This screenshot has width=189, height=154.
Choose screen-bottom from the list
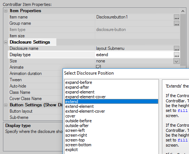pos(78,145)
